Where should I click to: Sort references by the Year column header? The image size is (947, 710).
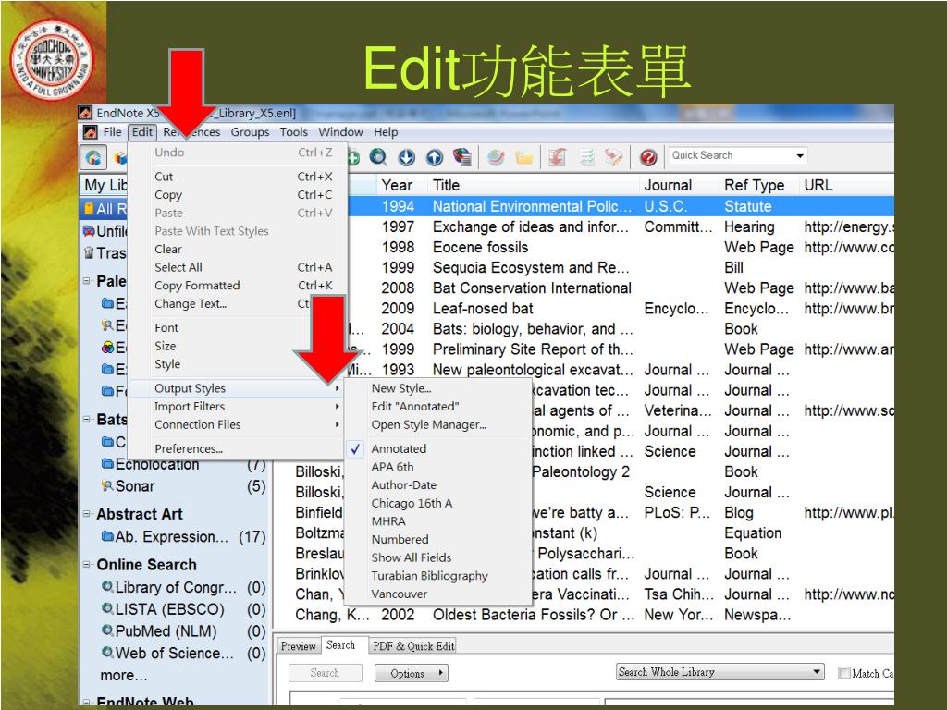[x=397, y=185]
